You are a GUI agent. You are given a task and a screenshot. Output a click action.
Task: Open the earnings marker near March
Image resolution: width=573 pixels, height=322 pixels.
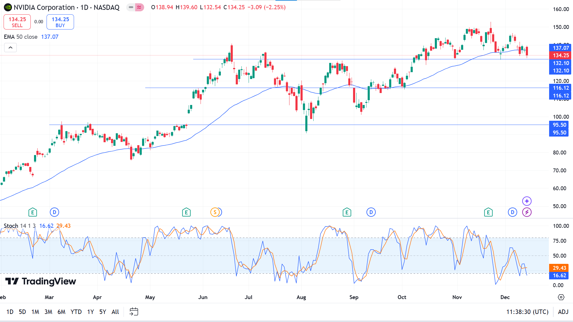pyautogui.click(x=33, y=212)
